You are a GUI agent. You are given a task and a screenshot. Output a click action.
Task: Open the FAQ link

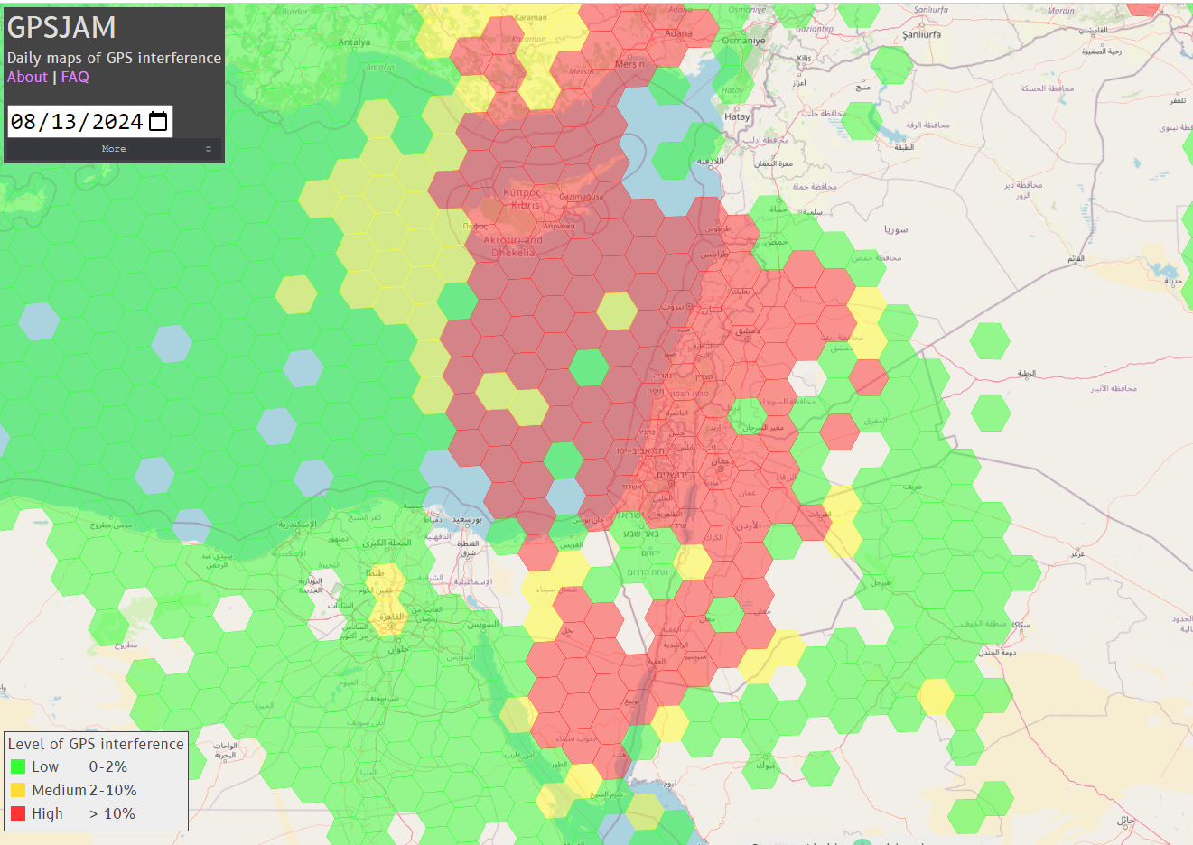point(75,77)
